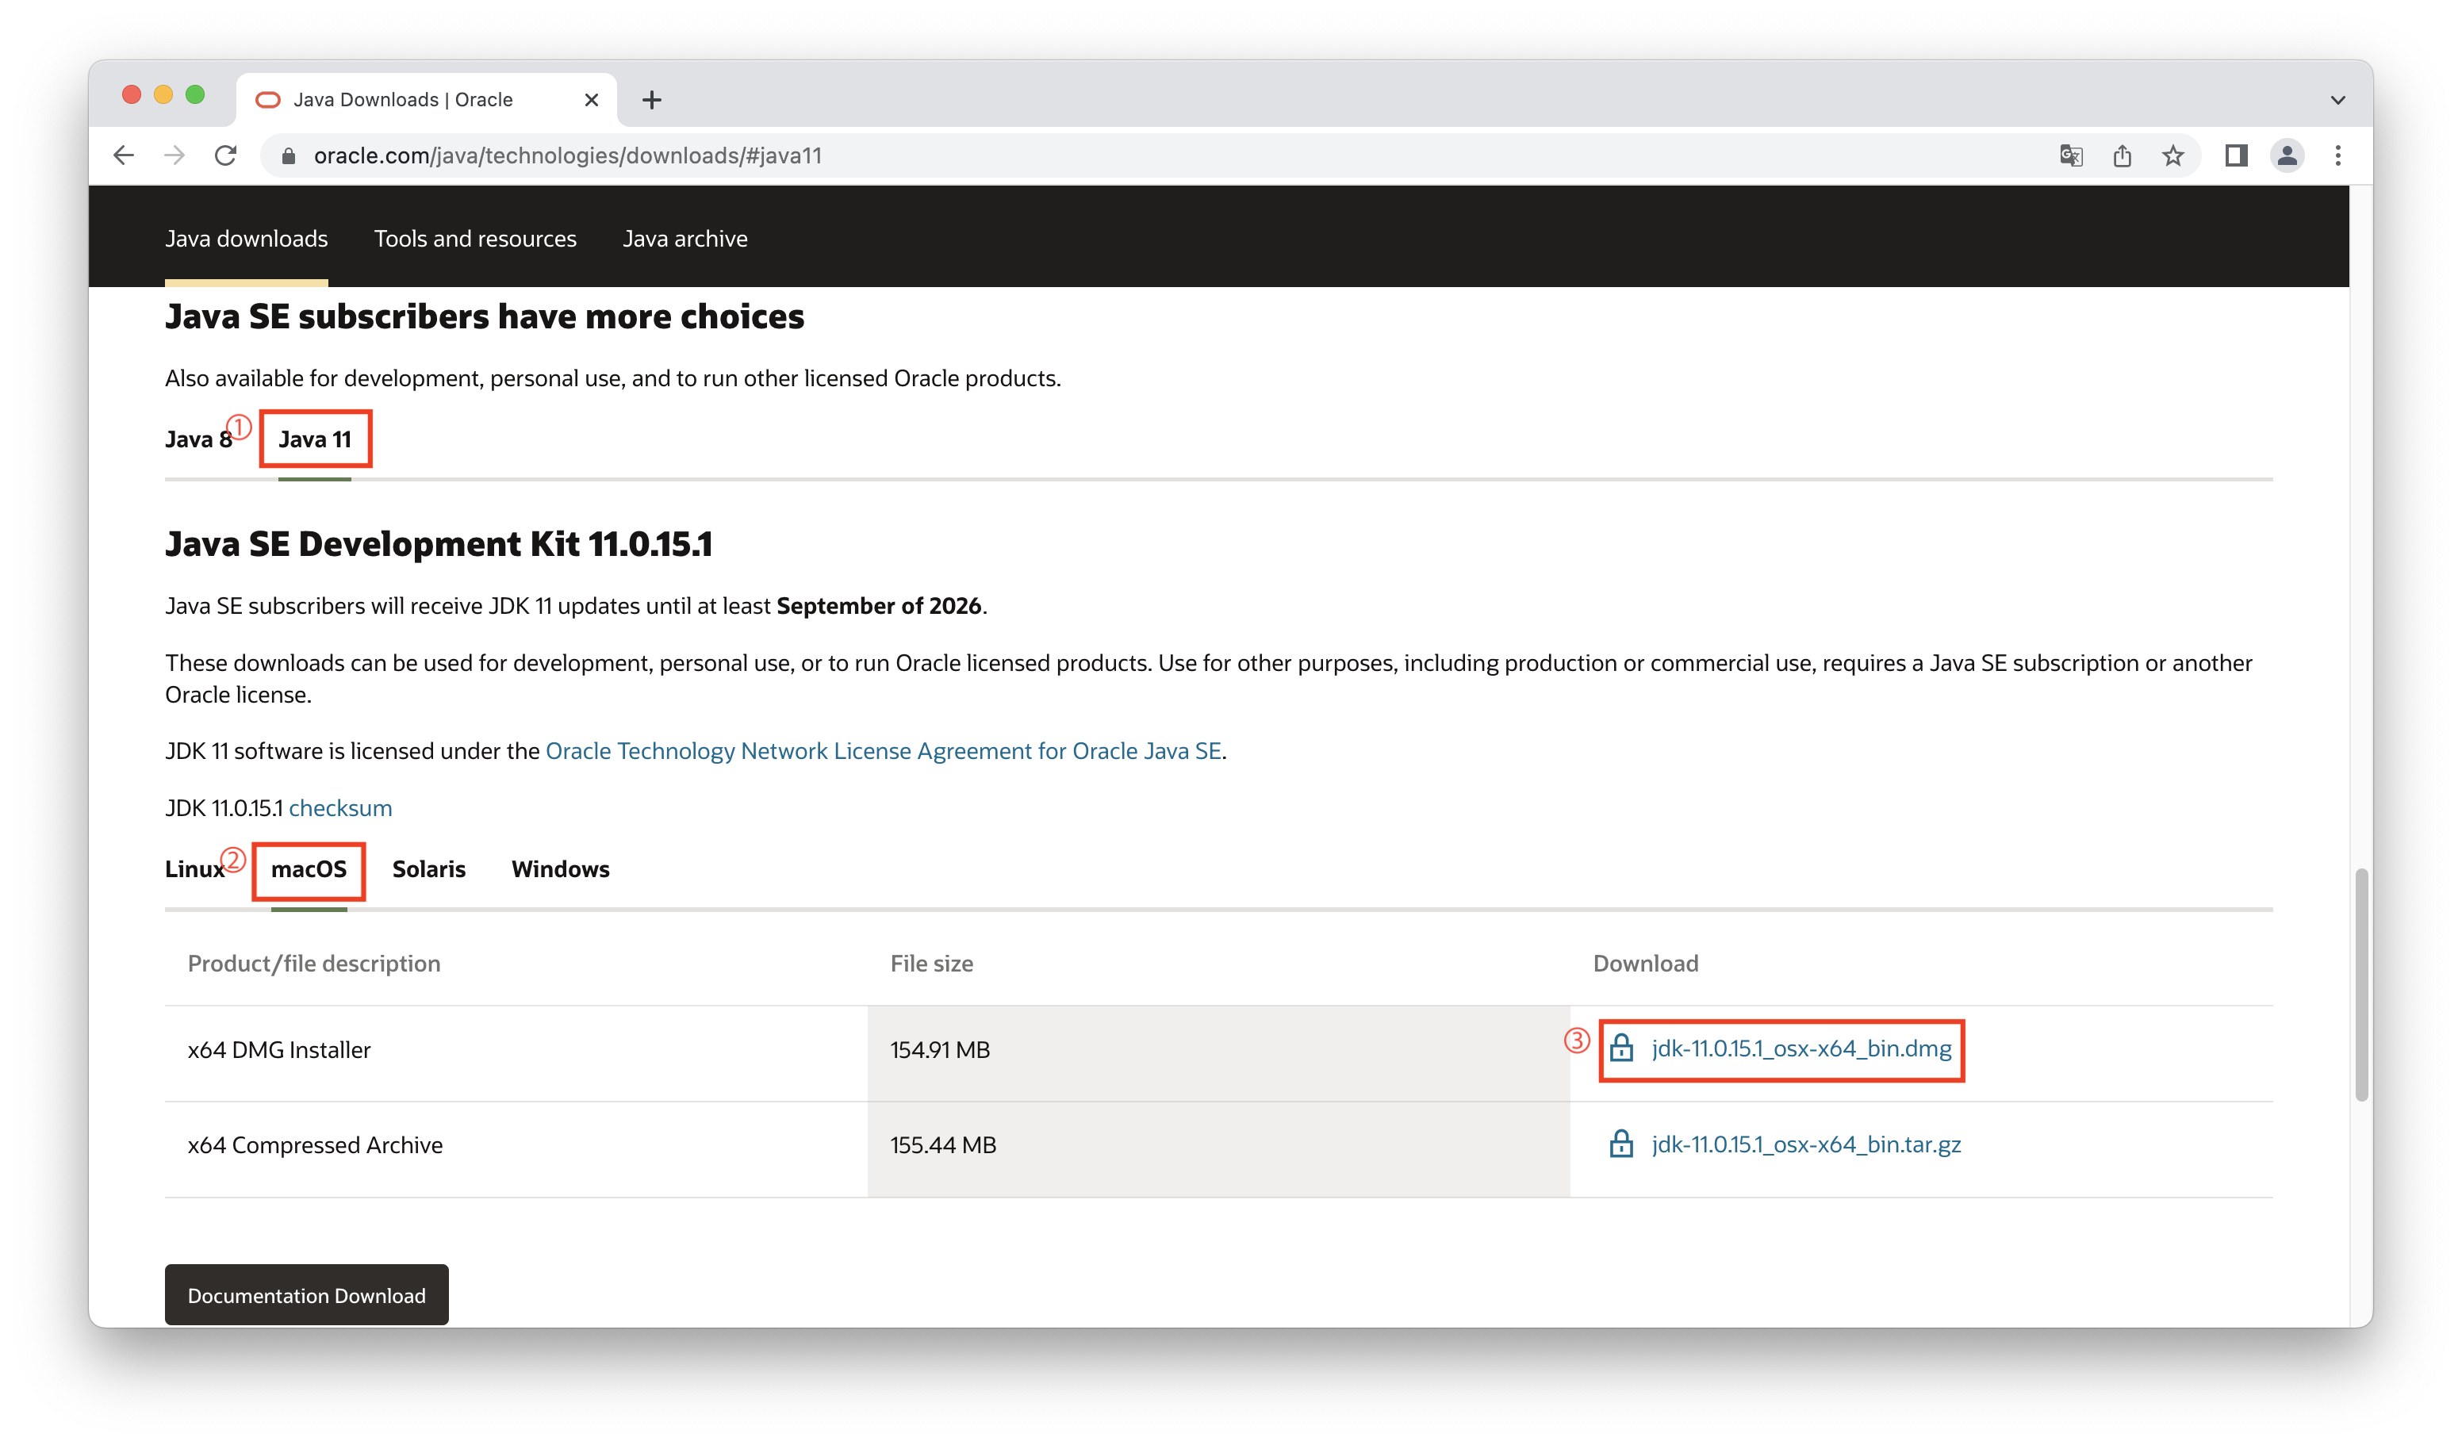Click the x64 Compressed Archive description
Image resolution: width=2462 pixels, height=1445 pixels.
[x=315, y=1145]
